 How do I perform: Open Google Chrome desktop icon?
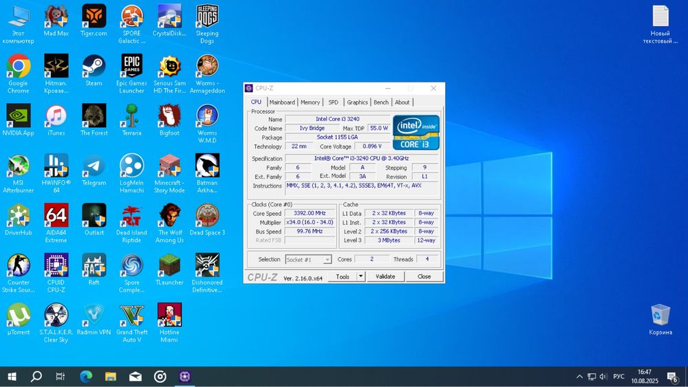click(x=19, y=74)
